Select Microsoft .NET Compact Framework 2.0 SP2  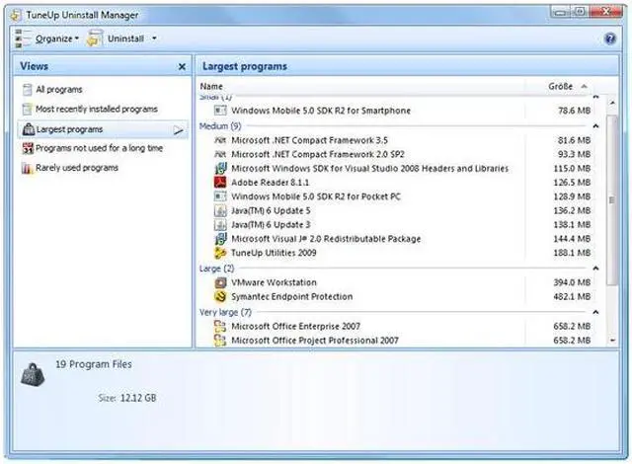click(x=318, y=154)
